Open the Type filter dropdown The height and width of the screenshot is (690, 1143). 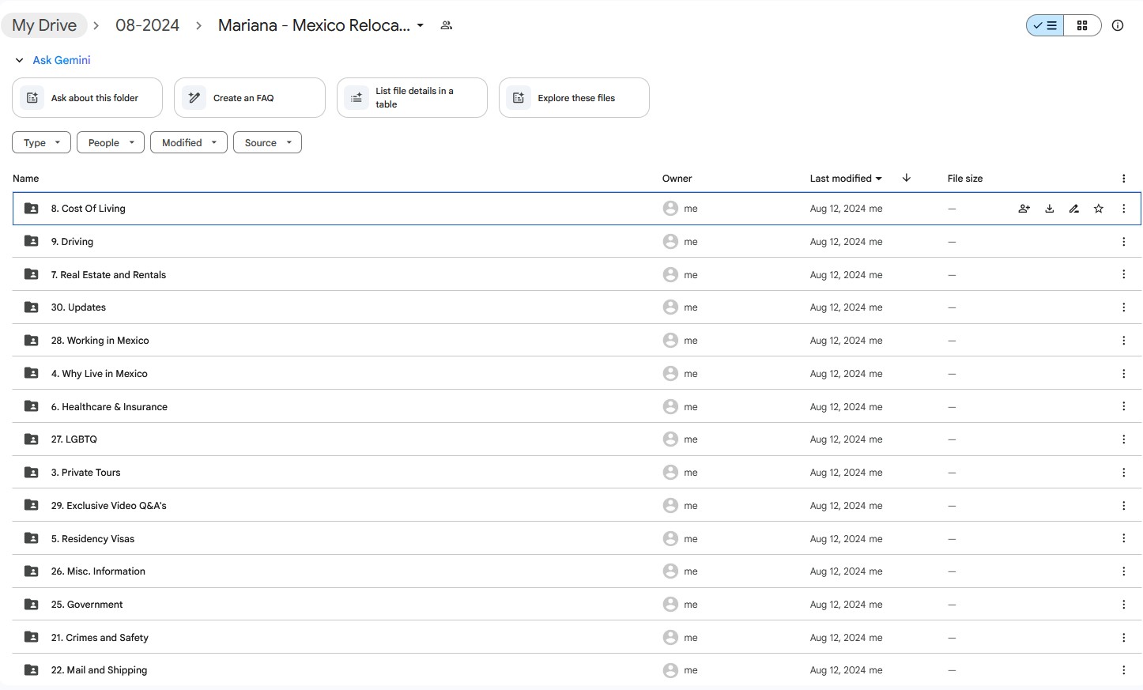click(42, 142)
